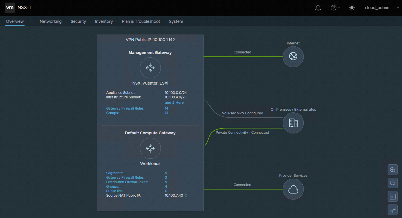402x218 pixels.
Task: Toggle light/dark theme sun icon
Action: pos(352,8)
